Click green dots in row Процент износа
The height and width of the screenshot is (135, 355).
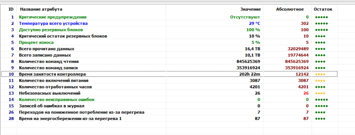pyautogui.click(x=320, y=43)
